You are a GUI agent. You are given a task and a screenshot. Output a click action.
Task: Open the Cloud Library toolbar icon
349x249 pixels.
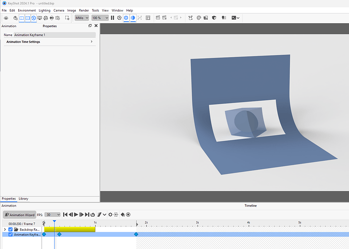coord(15,18)
